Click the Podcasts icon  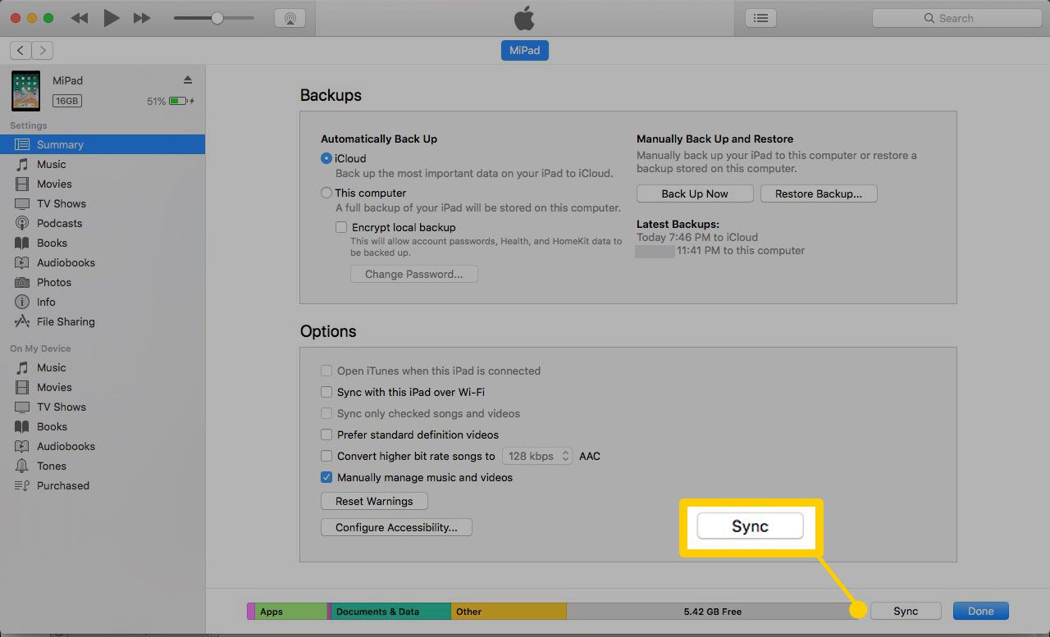pyautogui.click(x=22, y=223)
